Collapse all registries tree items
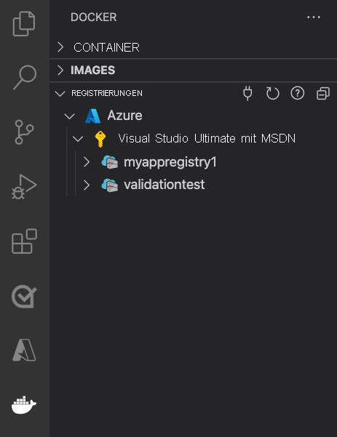Screen dimensions: 337x437 pyautogui.click(x=323, y=93)
